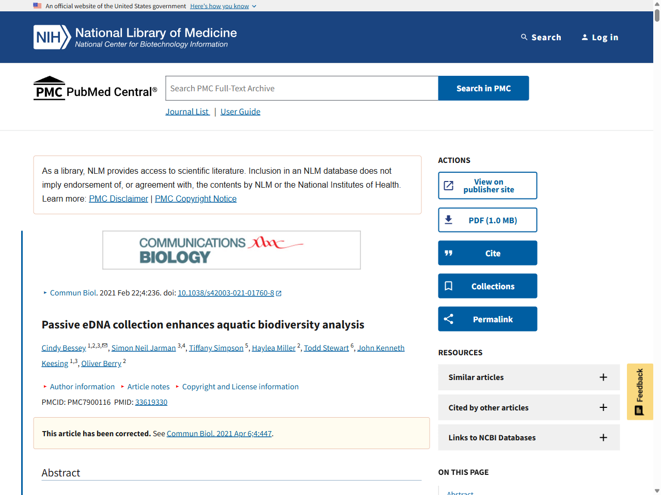Image resolution: width=661 pixels, height=495 pixels.
Task: Open the Journal List link
Action: tap(187, 112)
